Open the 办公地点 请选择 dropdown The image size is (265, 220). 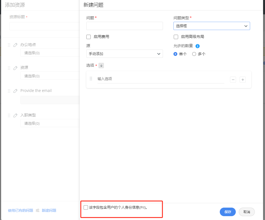point(50,53)
